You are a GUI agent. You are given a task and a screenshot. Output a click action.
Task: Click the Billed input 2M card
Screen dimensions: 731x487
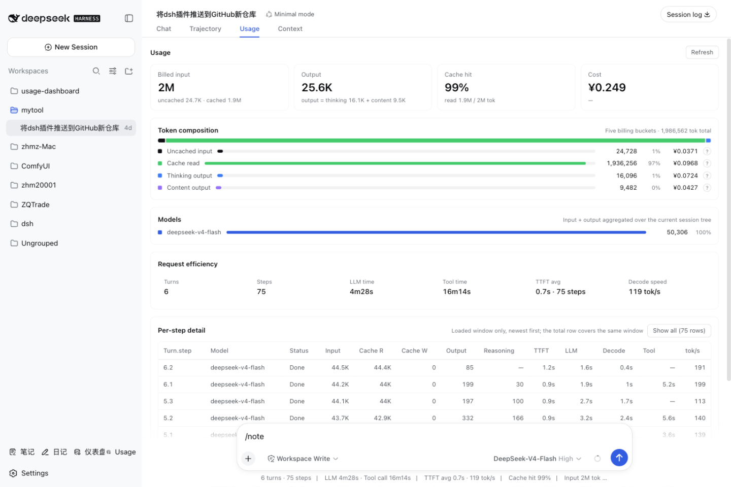[x=220, y=87]
